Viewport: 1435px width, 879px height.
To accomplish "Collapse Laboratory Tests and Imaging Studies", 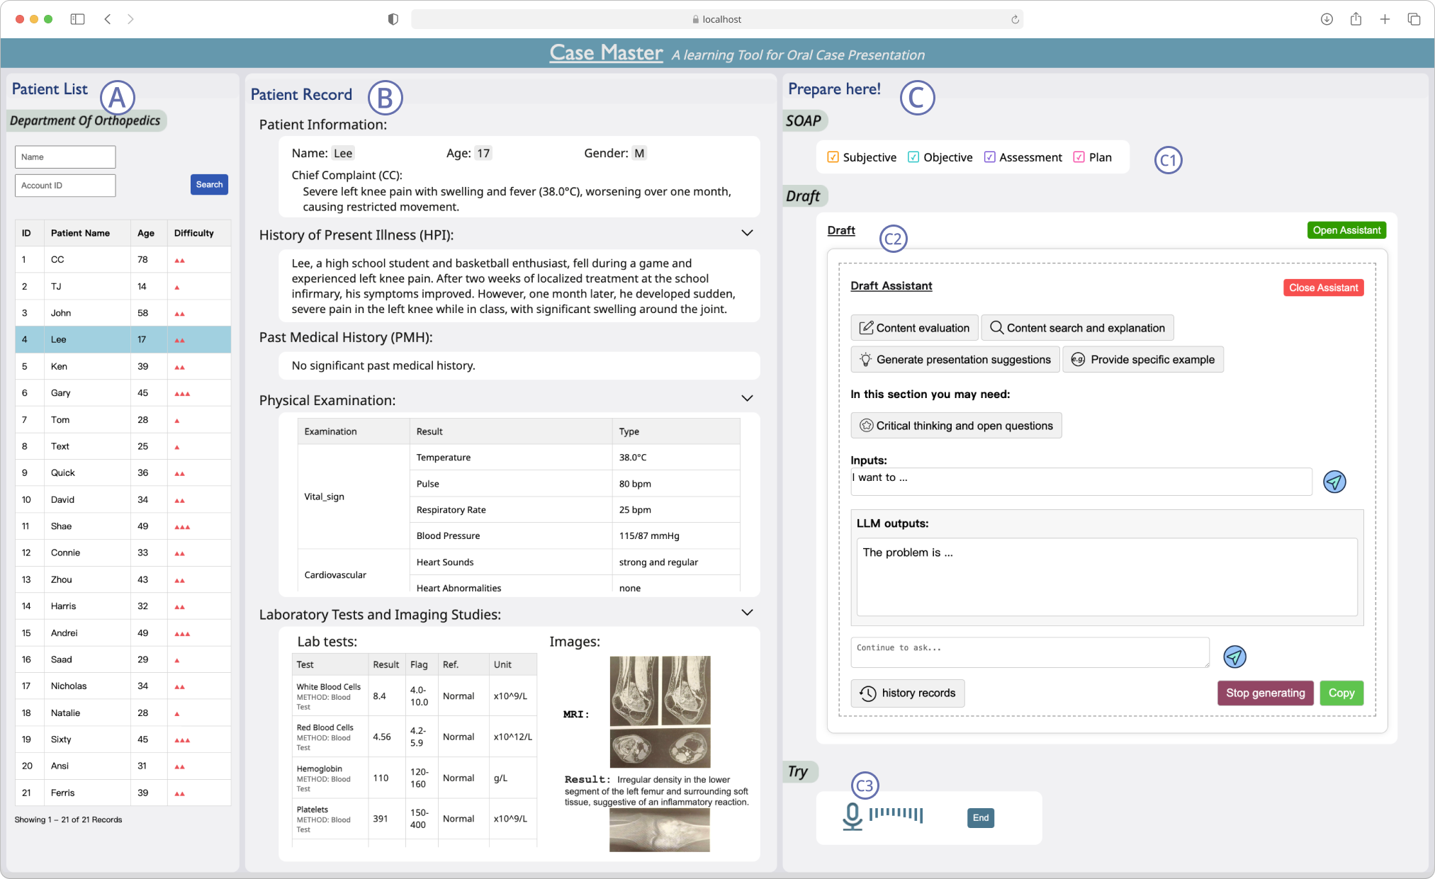I will (747, 613).
